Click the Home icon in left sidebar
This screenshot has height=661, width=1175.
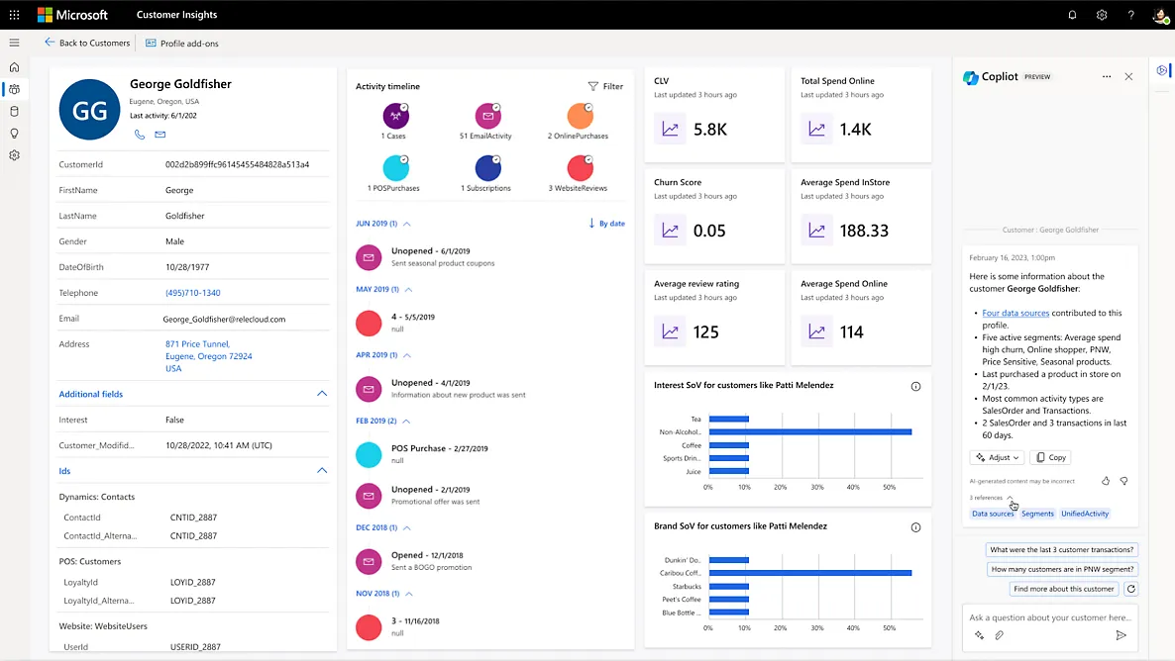pos(14,67)
